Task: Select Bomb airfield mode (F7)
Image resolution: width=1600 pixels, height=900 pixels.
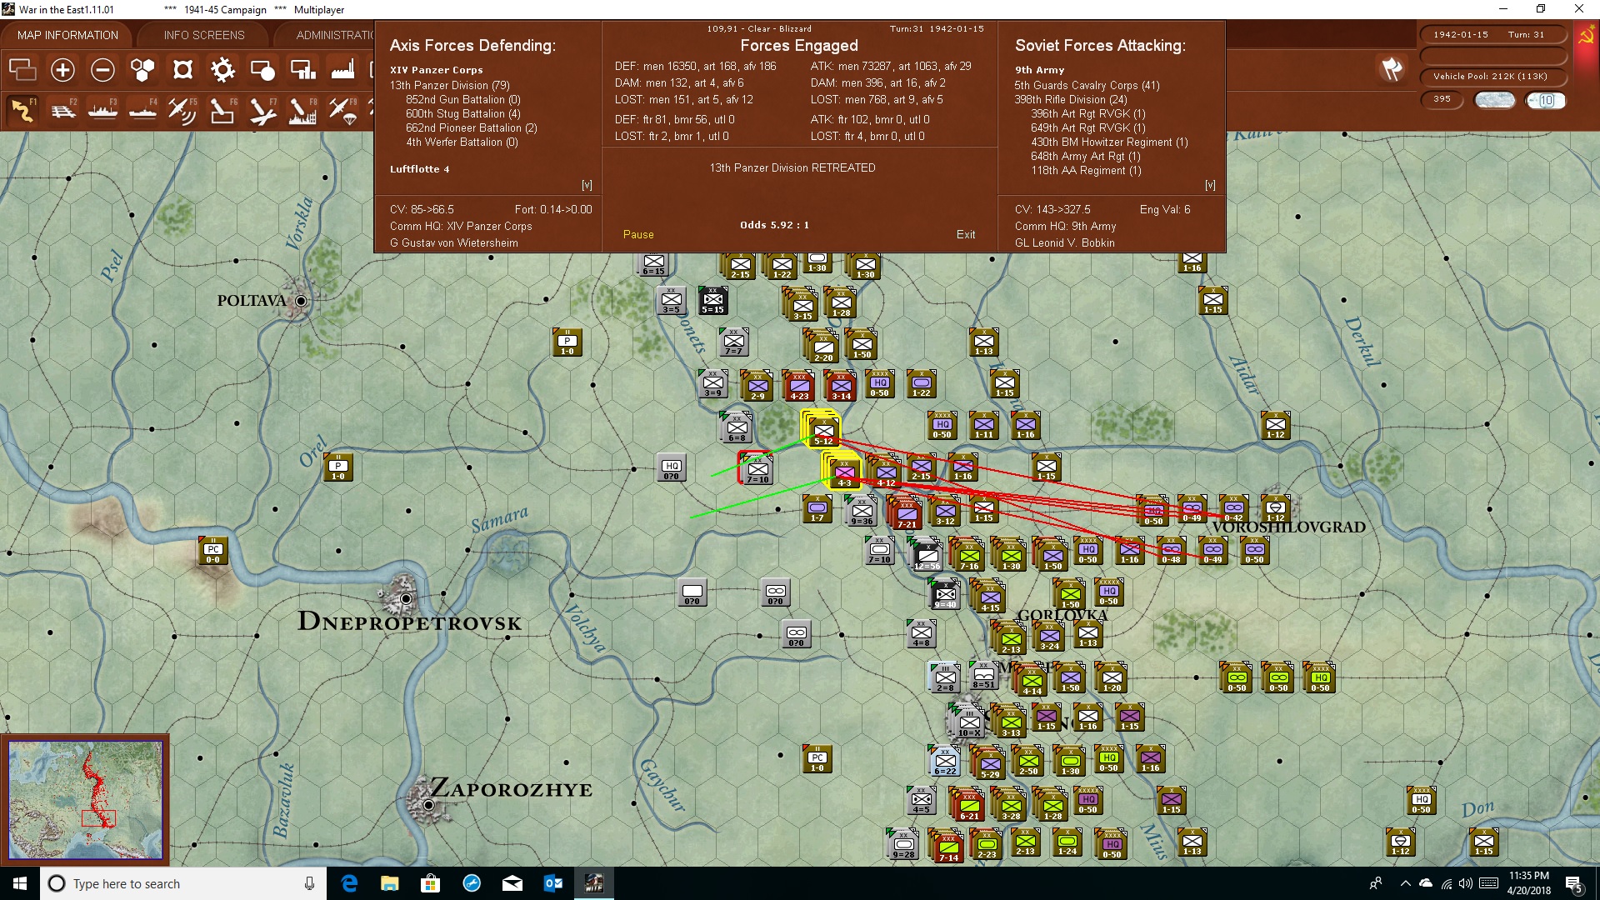Action: (262, 110)
